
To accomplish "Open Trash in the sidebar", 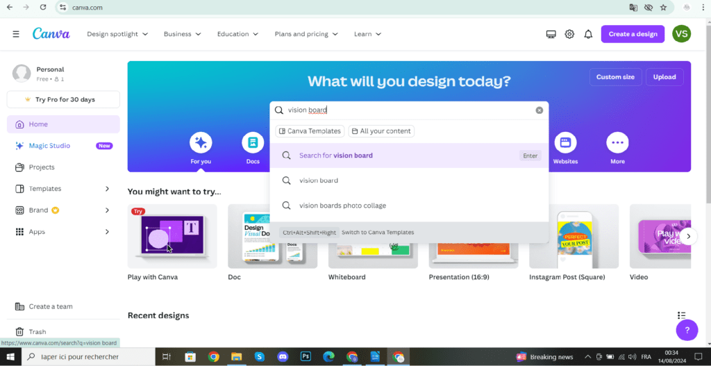I will pos(63,331).
